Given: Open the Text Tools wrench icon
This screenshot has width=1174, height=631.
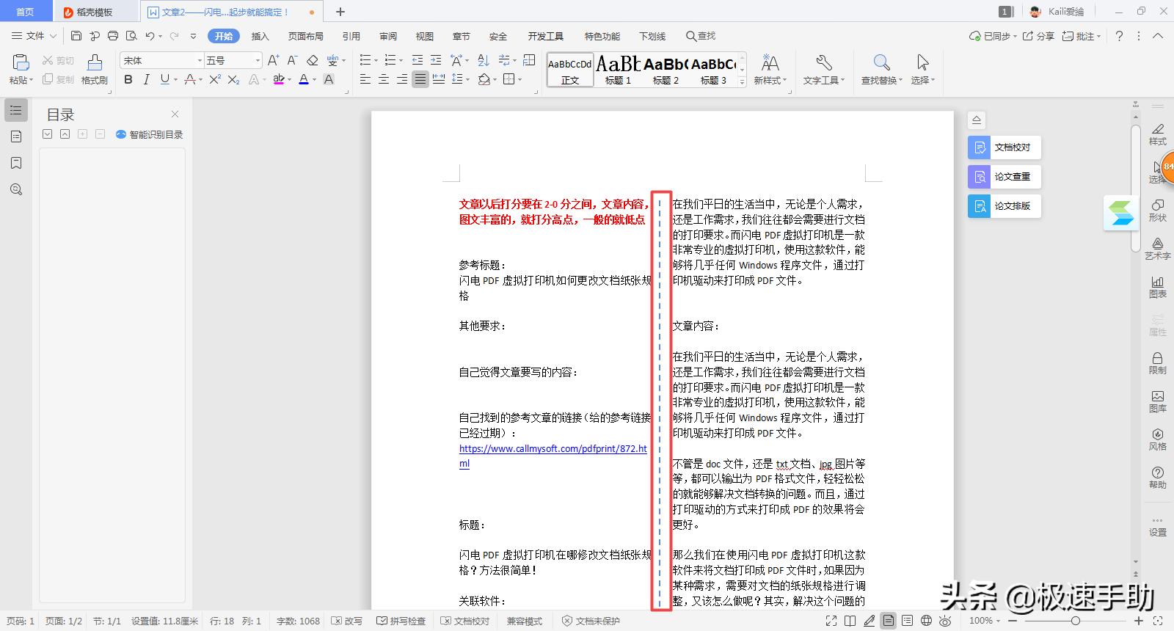Looking at the screenshot, I should (x=823, y=62).
